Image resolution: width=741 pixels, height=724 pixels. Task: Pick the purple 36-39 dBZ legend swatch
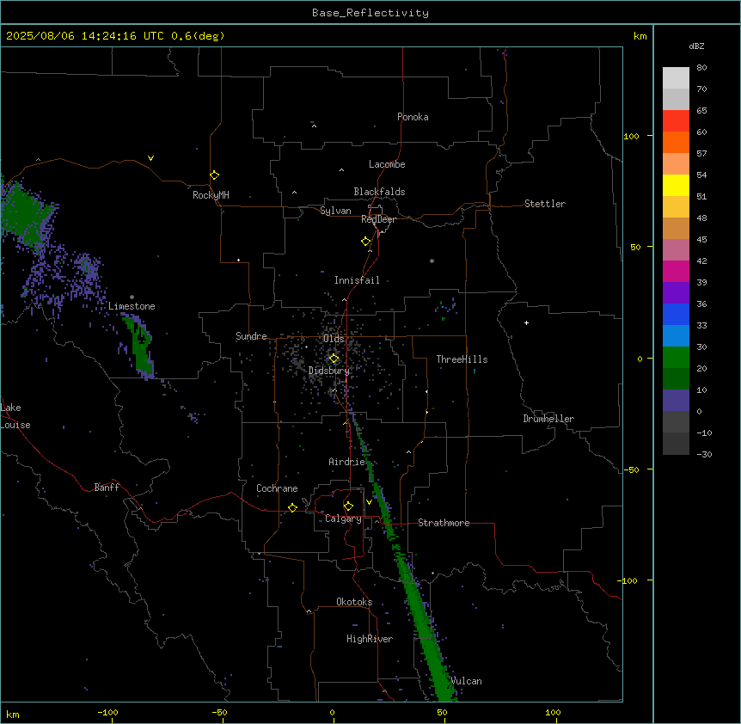pyautogui.click(x=676, y=293)
